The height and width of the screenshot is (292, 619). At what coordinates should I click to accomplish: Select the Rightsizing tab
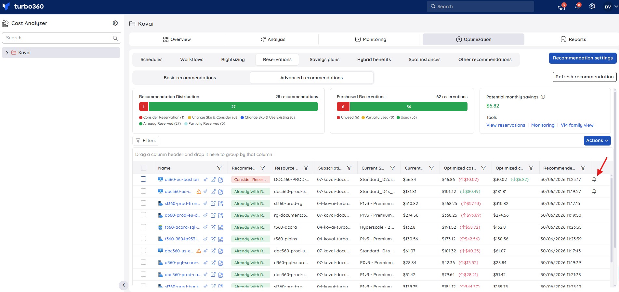tap(233, 59)
